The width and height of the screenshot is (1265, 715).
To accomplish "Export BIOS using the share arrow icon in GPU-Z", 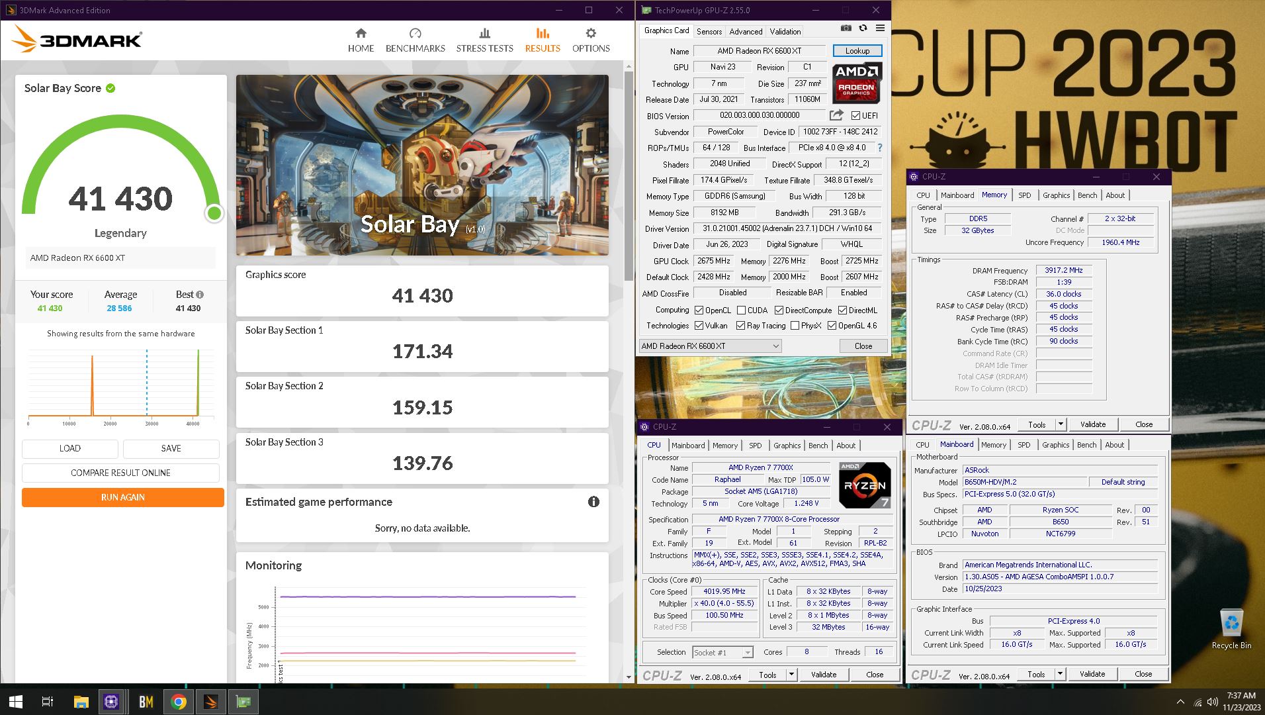I will pos(836,115).
